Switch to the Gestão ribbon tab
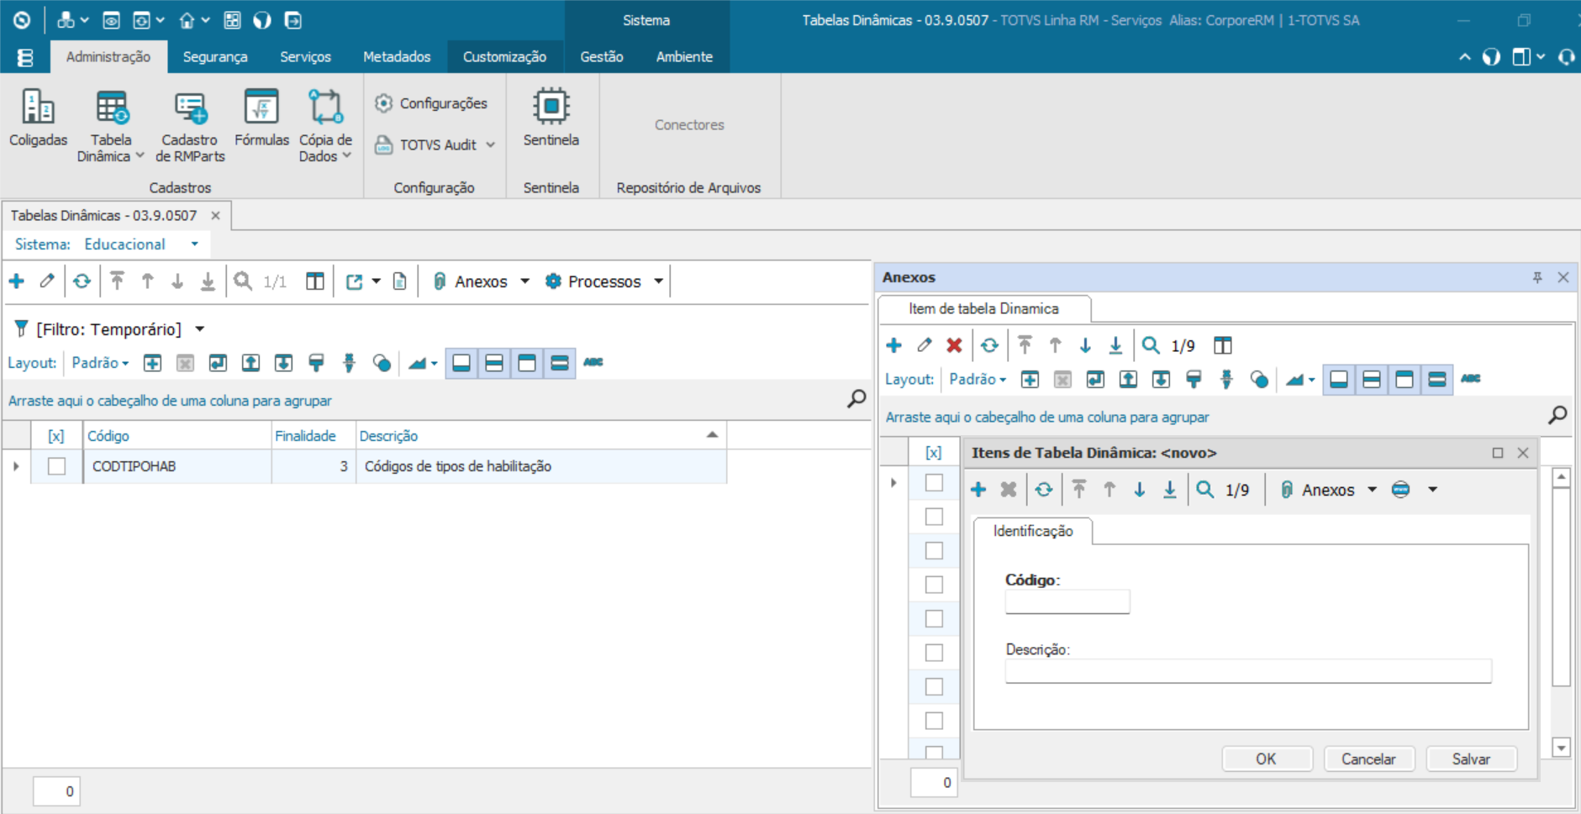Viewport: 1581px width, 814px height. click(602, 57)
